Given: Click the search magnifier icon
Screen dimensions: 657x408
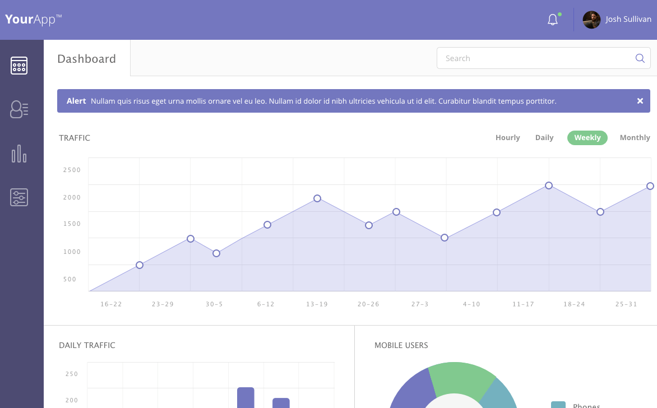Looking at the screenshot, I should 640,58.
